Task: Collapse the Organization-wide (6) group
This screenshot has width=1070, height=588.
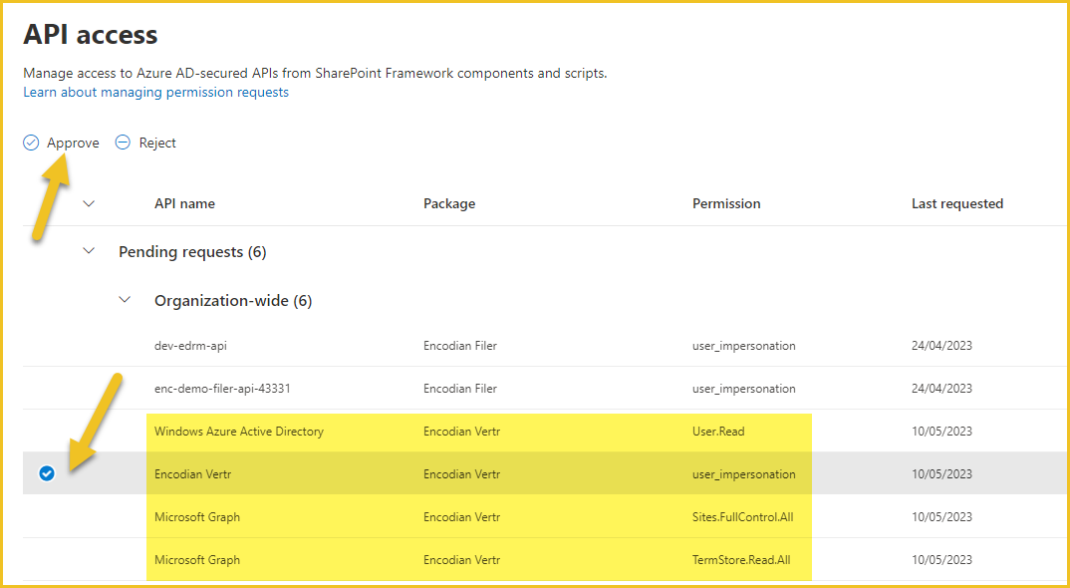Action: (x=125, y=300)
